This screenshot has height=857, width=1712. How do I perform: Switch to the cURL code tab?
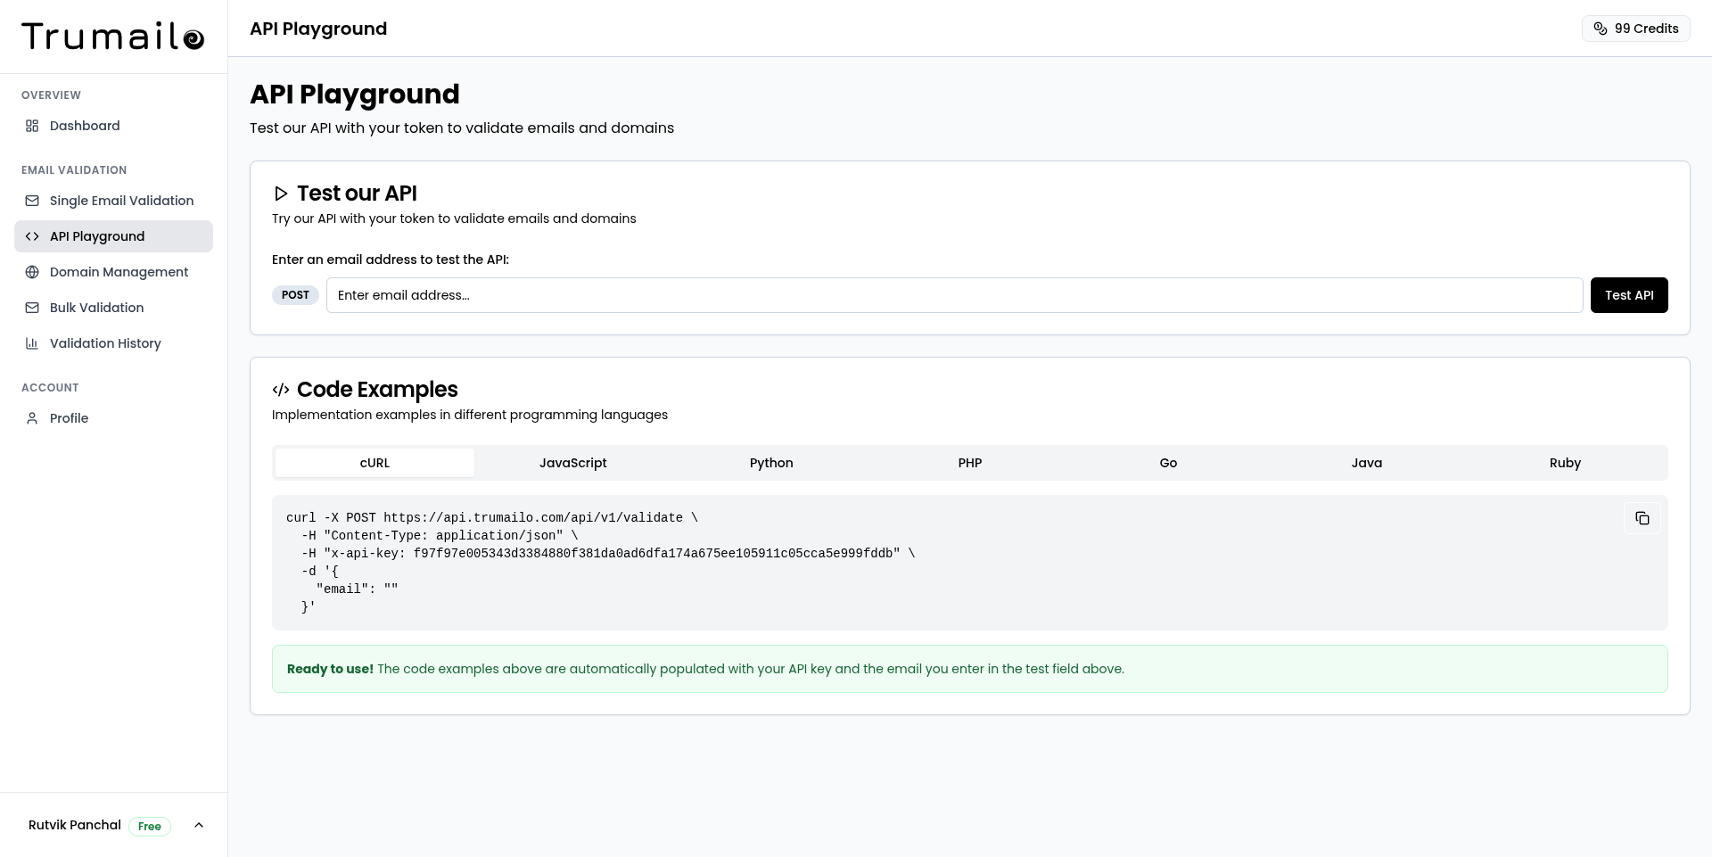[x=374, y=463]
